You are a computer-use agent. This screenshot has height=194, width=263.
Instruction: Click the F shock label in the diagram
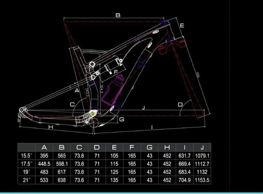pos(116,72)
